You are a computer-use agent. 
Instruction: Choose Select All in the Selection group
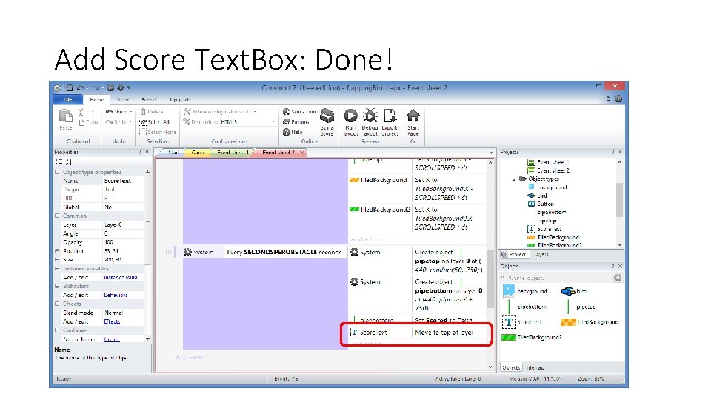[x=154, y=122]
